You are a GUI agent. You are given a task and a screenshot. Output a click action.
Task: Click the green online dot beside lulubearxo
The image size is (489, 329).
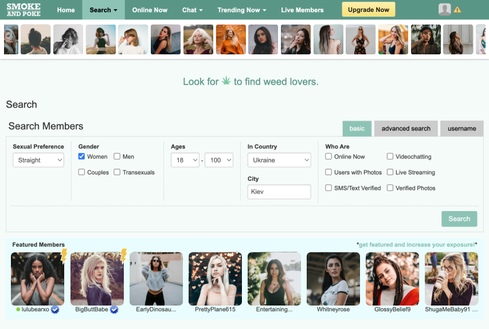point(18,310)
